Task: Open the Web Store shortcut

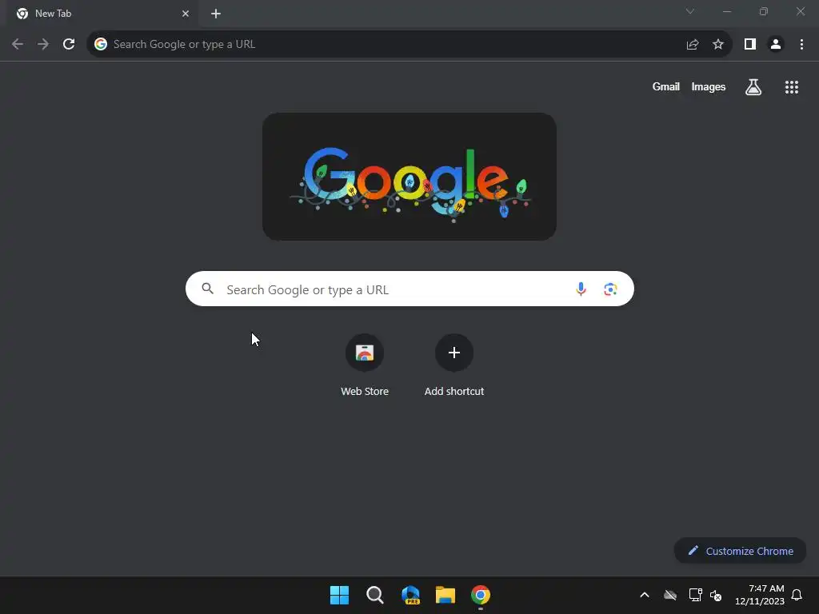Action: click(x=365, y=365)
